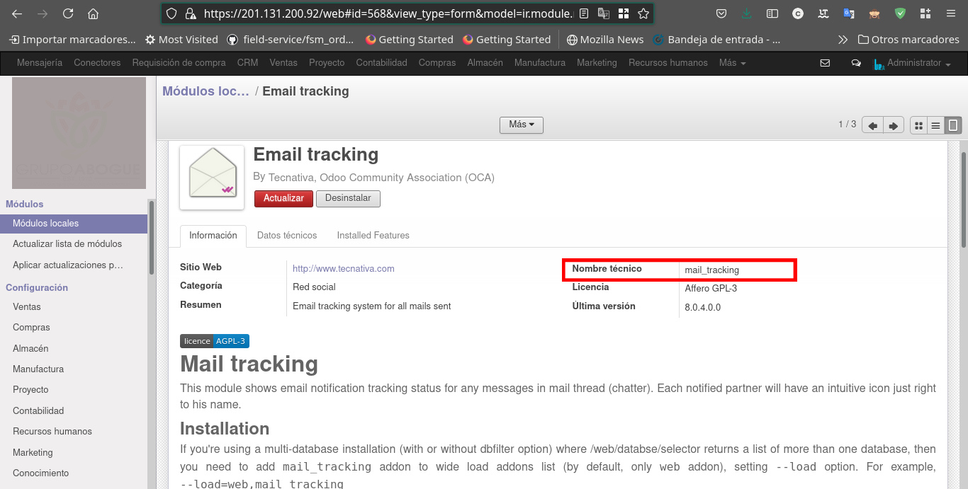Reload the current page
This screenshot has height=489, width=968.
pyautogui.click(x=68, y=13)
